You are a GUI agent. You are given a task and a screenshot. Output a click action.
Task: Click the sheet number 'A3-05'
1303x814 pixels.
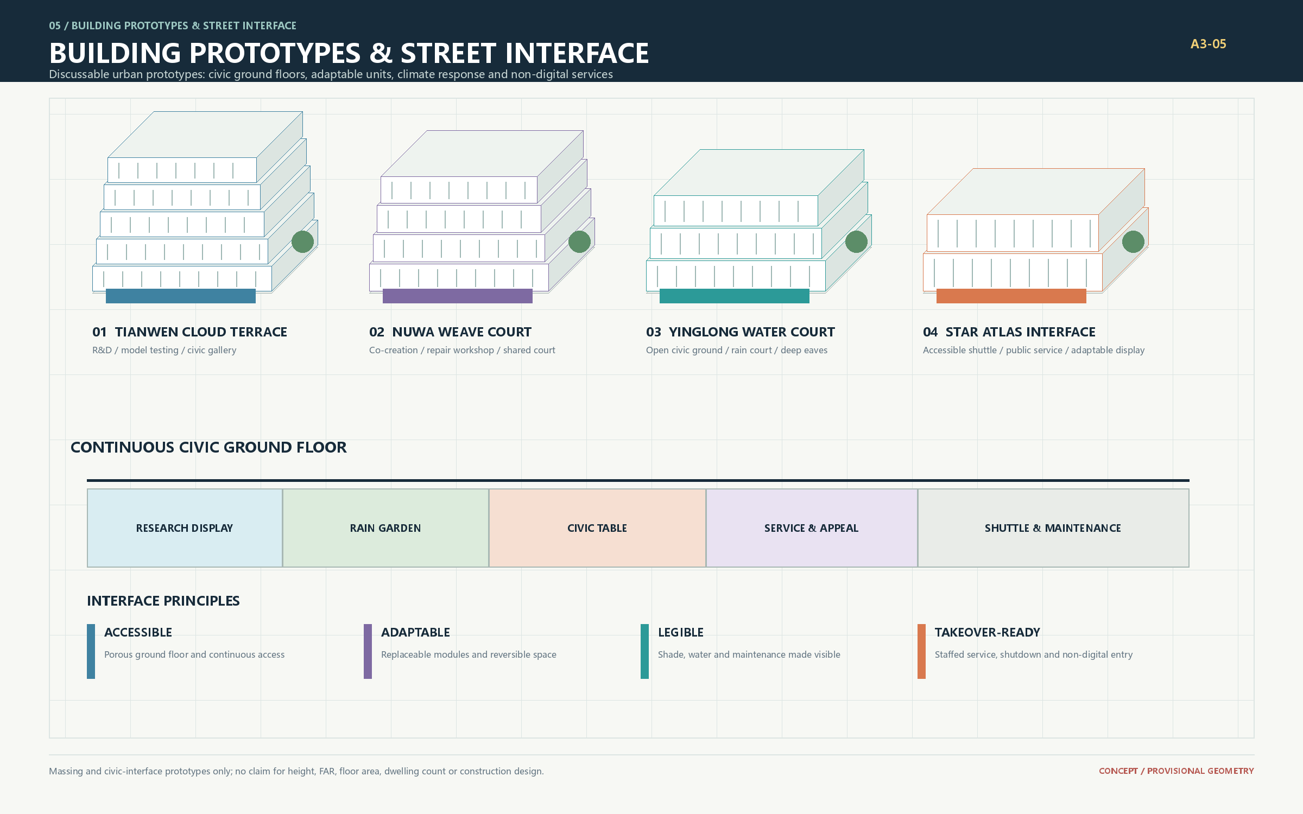[x=1209, y=44]
